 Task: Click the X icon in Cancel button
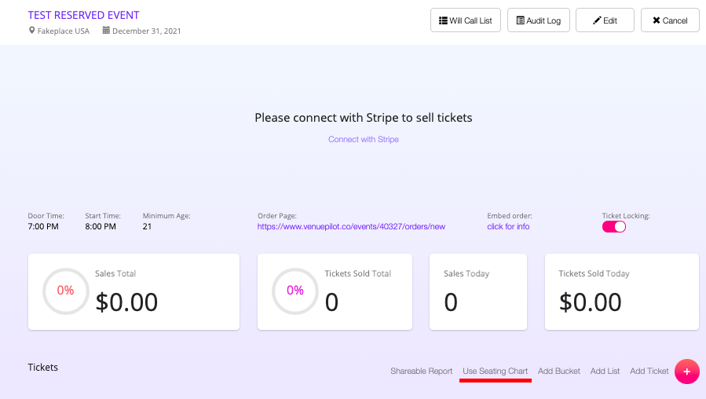657,20
